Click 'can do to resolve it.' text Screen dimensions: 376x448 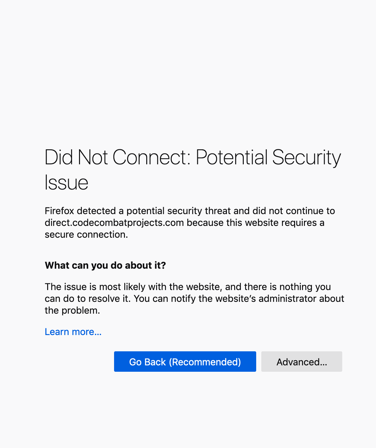click(87, 299)
